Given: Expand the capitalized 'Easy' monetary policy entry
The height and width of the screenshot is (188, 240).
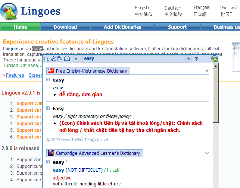Looking at the screenshot, I should tap(48, 108).
